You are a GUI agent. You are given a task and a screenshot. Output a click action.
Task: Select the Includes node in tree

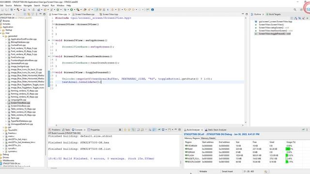point(6,24)
